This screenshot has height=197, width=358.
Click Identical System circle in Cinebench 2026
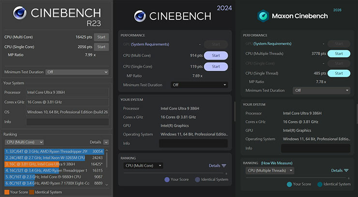tap(320, 184)
